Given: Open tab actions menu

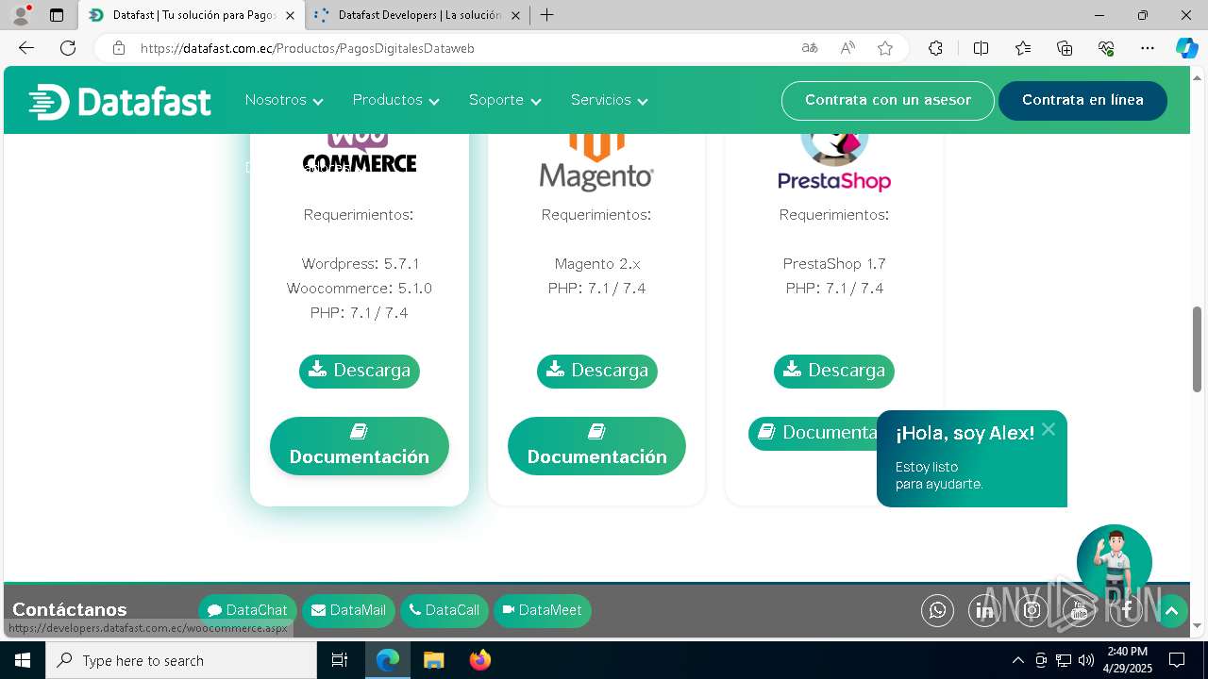Looking at the screenshot, I should (57, 15).
